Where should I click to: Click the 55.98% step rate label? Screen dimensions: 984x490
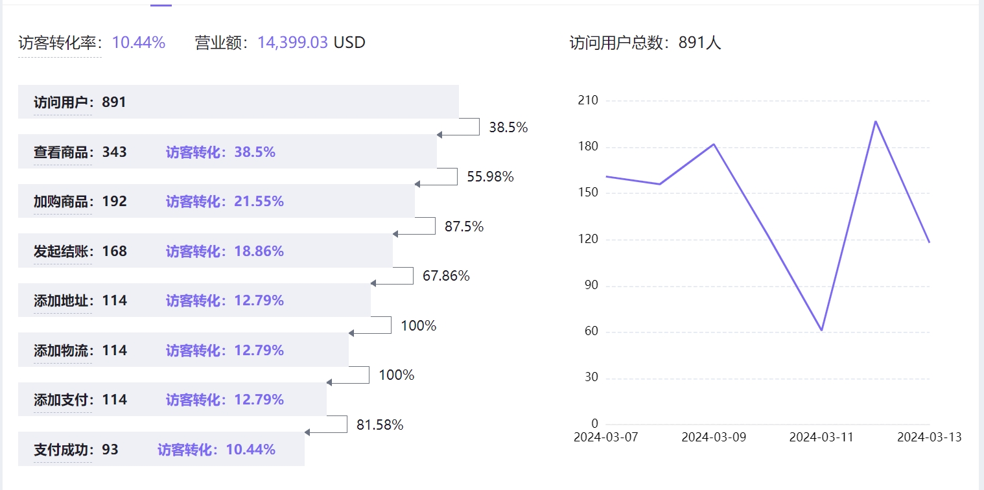tap(490, 177)
